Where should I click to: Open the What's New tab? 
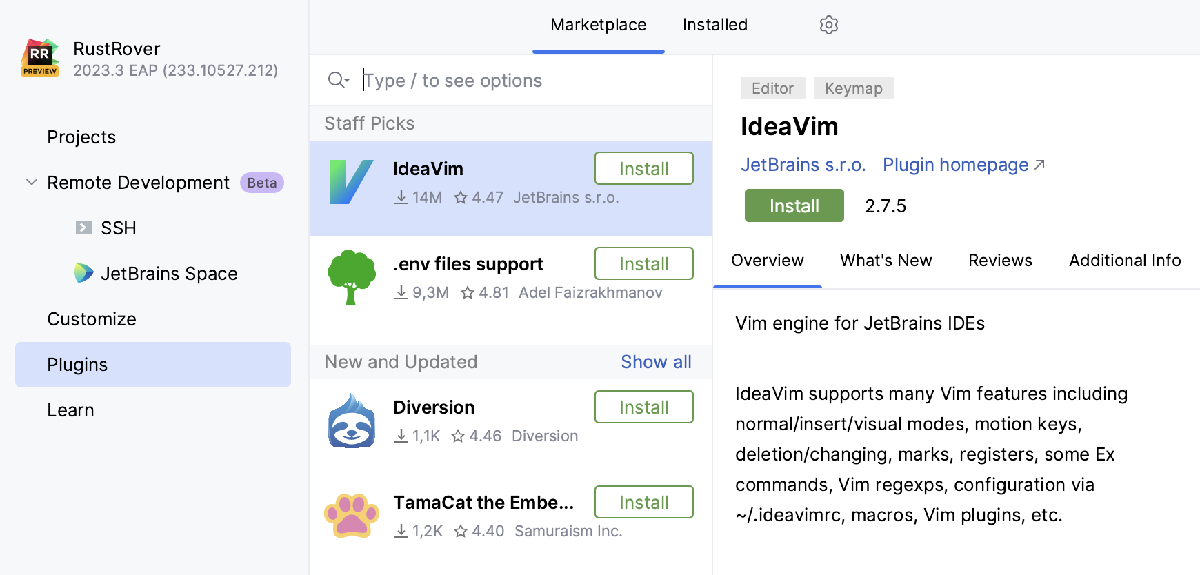point(886,261)
